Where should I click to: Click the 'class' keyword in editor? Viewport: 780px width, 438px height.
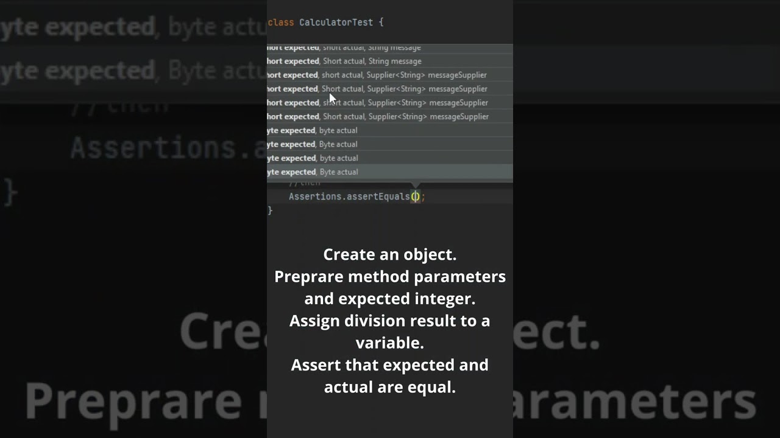tap(281, 23)
